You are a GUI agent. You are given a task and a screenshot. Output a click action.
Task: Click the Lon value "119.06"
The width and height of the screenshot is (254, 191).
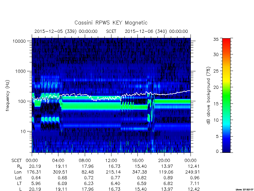tap(166, 172)
